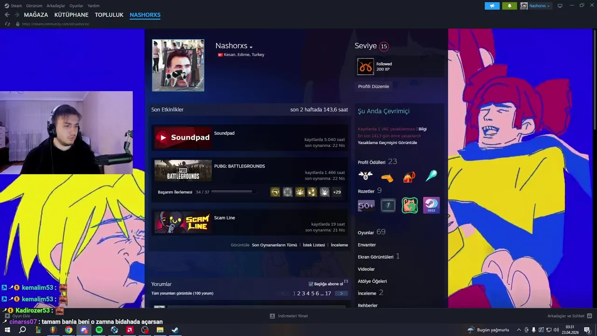This screenshot has width=597, height=336.
Task: Expand the Nashorxs profile name dropdown
Action: coord(251,47)
